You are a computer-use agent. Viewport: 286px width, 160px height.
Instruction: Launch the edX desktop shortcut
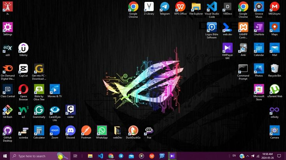click(x=8, y=50)
